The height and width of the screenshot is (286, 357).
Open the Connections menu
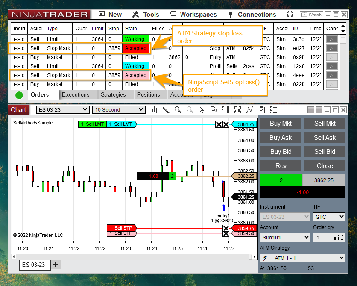click(x=252, y=15)
